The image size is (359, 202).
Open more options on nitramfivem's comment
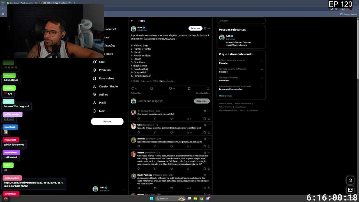tap(209, 111)
